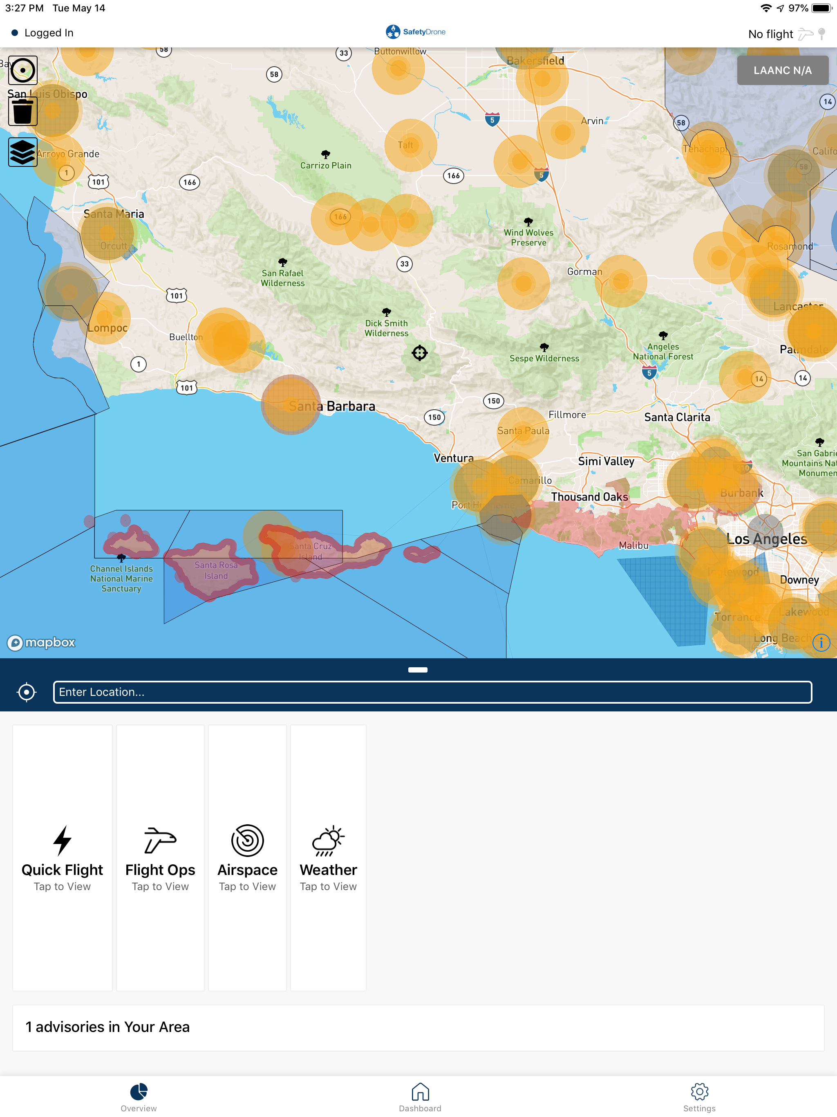Screen dimensions: 837x1117
Task: Tap the Thousand Oaks city label
Action: [x=590, y=497]
